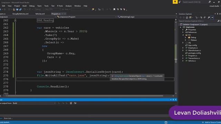
Task: Open the R Tools menu
Action: (x=60, y=6)
